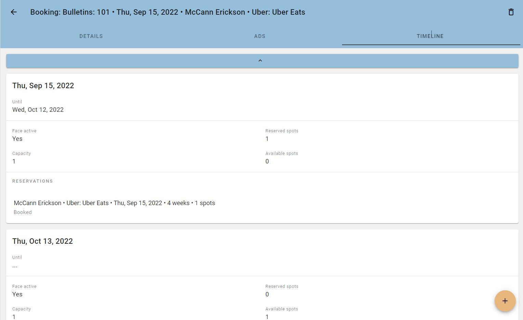Click the Booked status text

pos(23,212)
